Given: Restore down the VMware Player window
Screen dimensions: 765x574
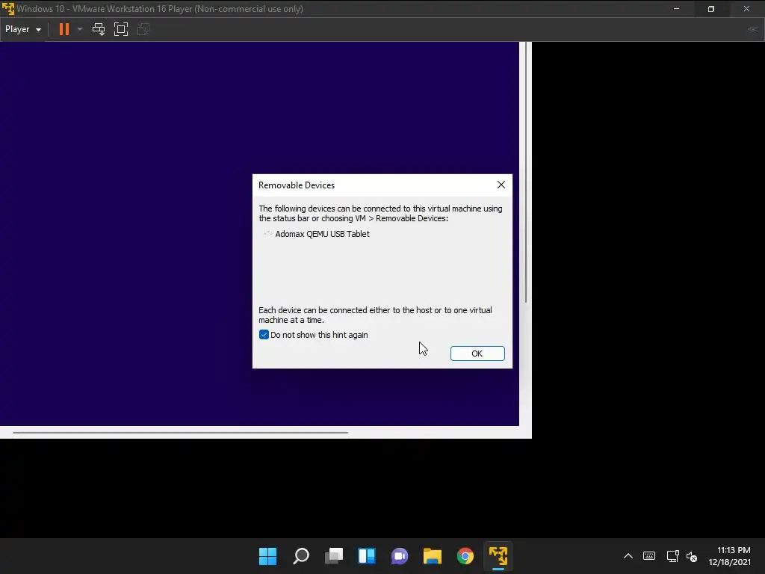Looking at the screenshot, I should click(711, 9).
